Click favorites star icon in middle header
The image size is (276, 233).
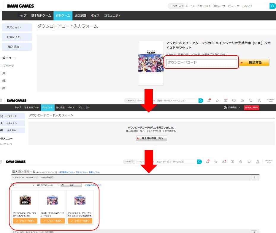217,101
